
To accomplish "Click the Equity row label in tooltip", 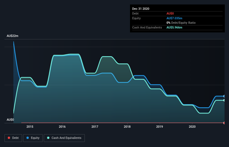I will 136,18.
